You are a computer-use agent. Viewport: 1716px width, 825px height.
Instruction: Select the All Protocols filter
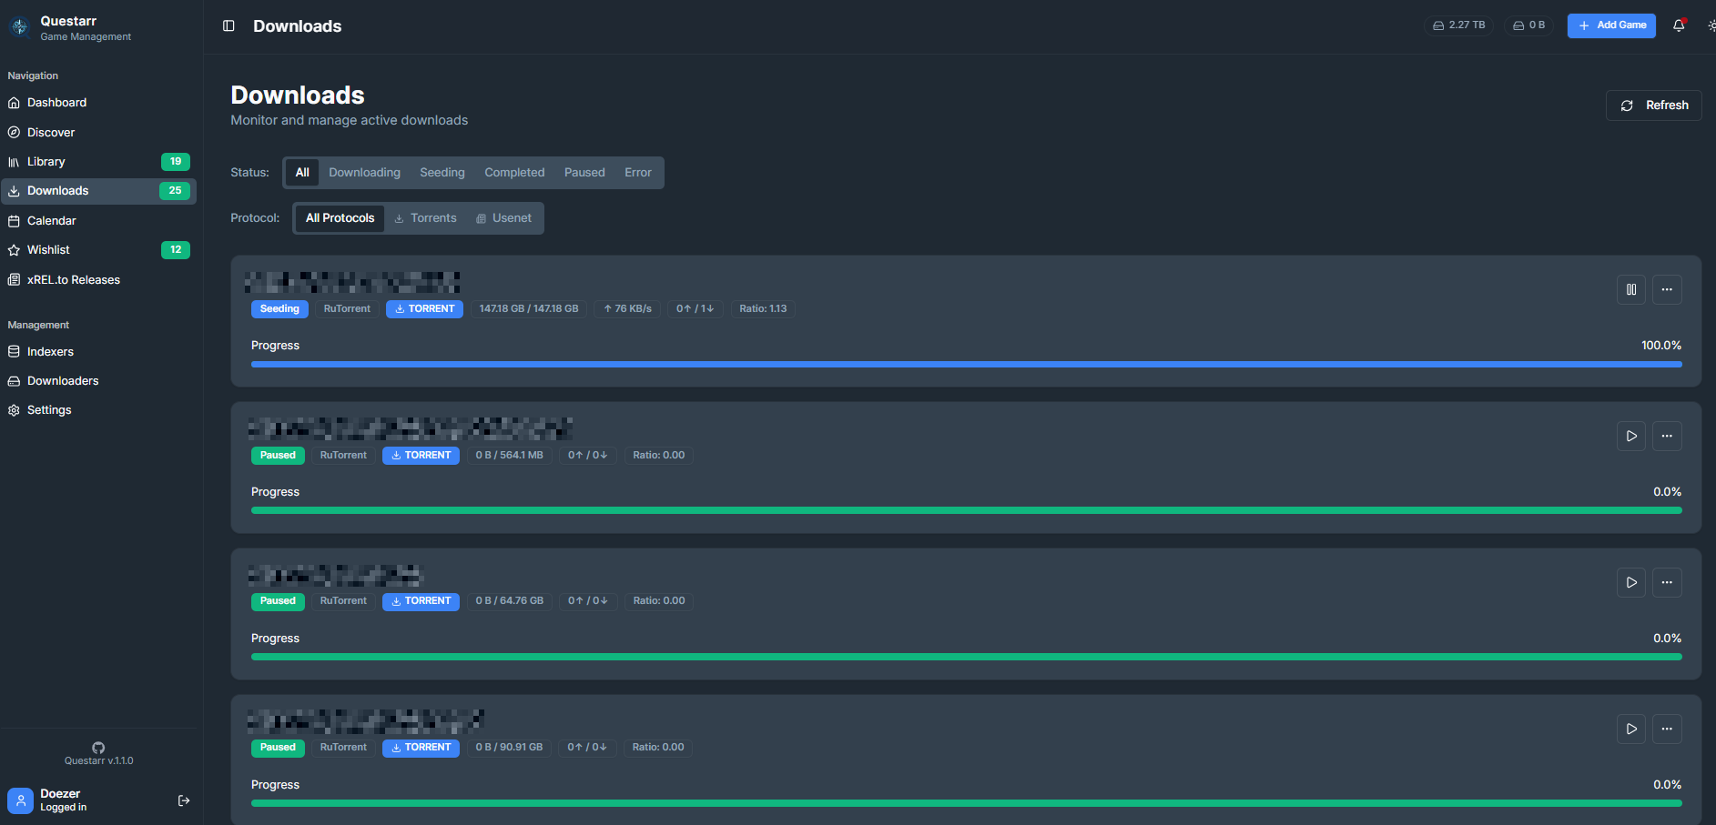(x=340, y=218)
